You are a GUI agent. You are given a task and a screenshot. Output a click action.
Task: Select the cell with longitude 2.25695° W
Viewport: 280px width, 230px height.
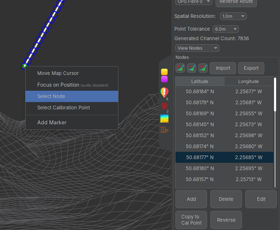[x=248, y=168]
